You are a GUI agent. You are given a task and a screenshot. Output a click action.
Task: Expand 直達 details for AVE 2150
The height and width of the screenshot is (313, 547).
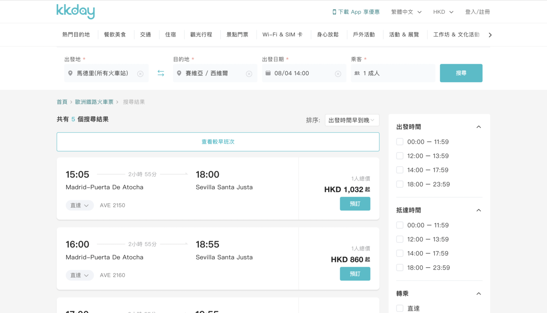click(x=80, y=205)
